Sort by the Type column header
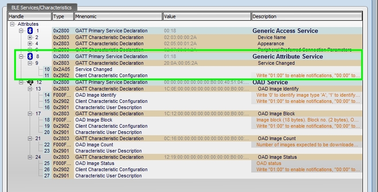Viewport: 378px width, 192px height. (x=63, y=16)
